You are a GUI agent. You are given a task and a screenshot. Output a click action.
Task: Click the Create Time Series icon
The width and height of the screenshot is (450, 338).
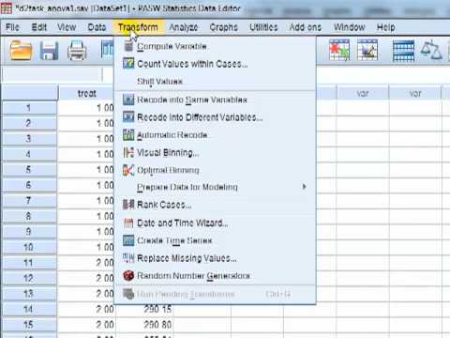pyautogui.click(x=128, y=240)
